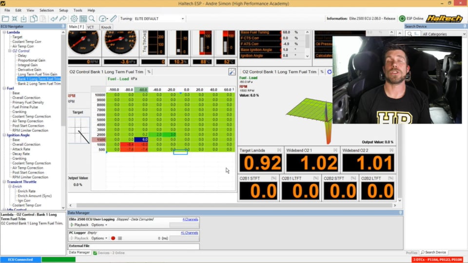
Task: Open the 4 Channels link
Action: [x=190, y=220]
